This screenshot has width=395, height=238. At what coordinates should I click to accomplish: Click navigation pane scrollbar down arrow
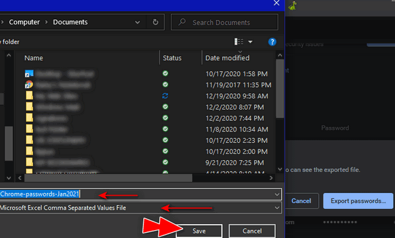9,178
